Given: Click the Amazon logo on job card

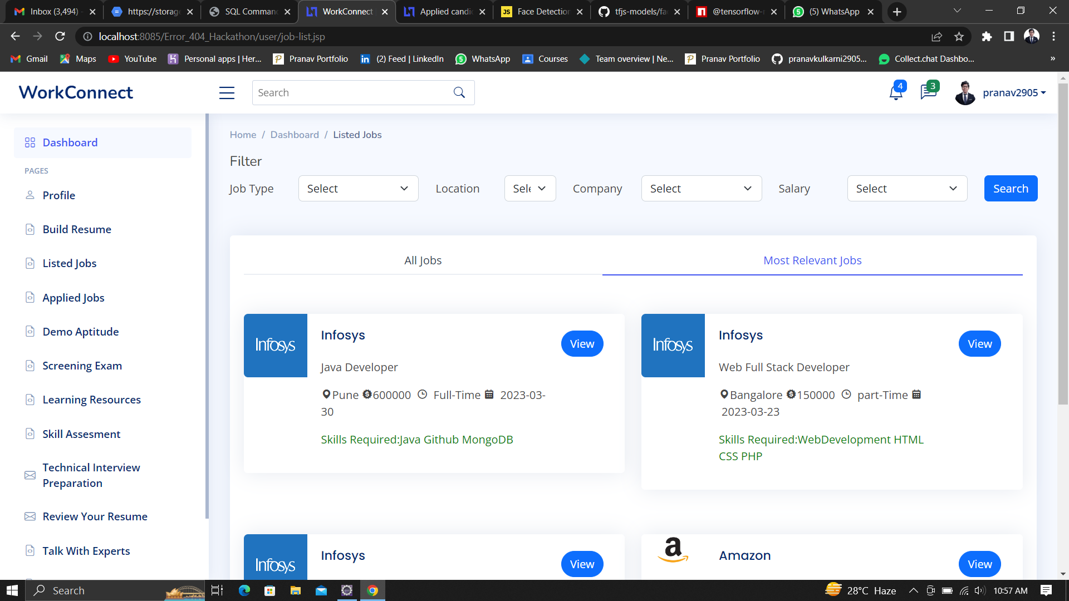Looking at the screenshot, I should coord(673,550).
